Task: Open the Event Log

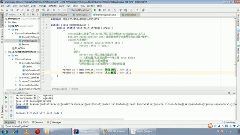Action: coord(228,122)
